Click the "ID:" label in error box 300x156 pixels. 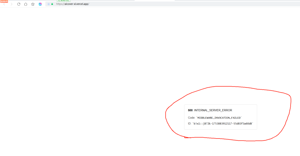189,124
